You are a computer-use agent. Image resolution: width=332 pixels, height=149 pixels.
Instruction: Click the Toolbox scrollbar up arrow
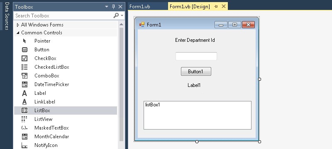[121, 24]
